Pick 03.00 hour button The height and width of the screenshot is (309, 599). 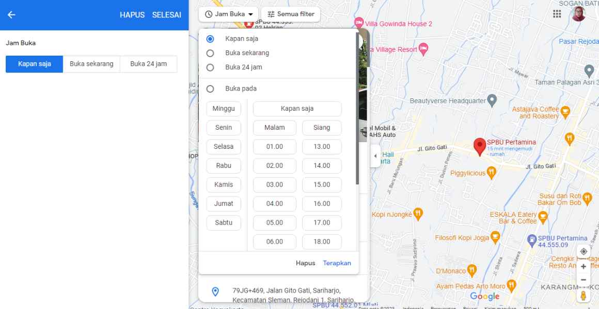275,185
